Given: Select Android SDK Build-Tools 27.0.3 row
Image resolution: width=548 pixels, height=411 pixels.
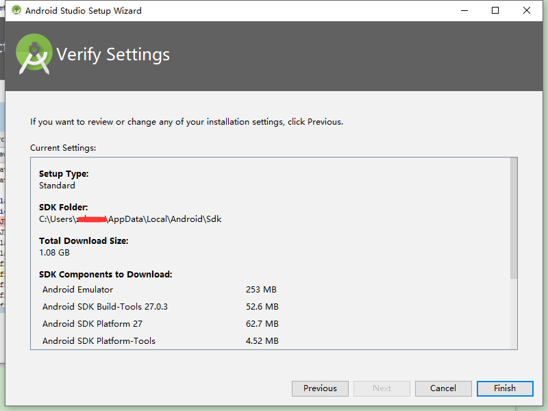Looking at the screenshot, I should coord(160,306).
